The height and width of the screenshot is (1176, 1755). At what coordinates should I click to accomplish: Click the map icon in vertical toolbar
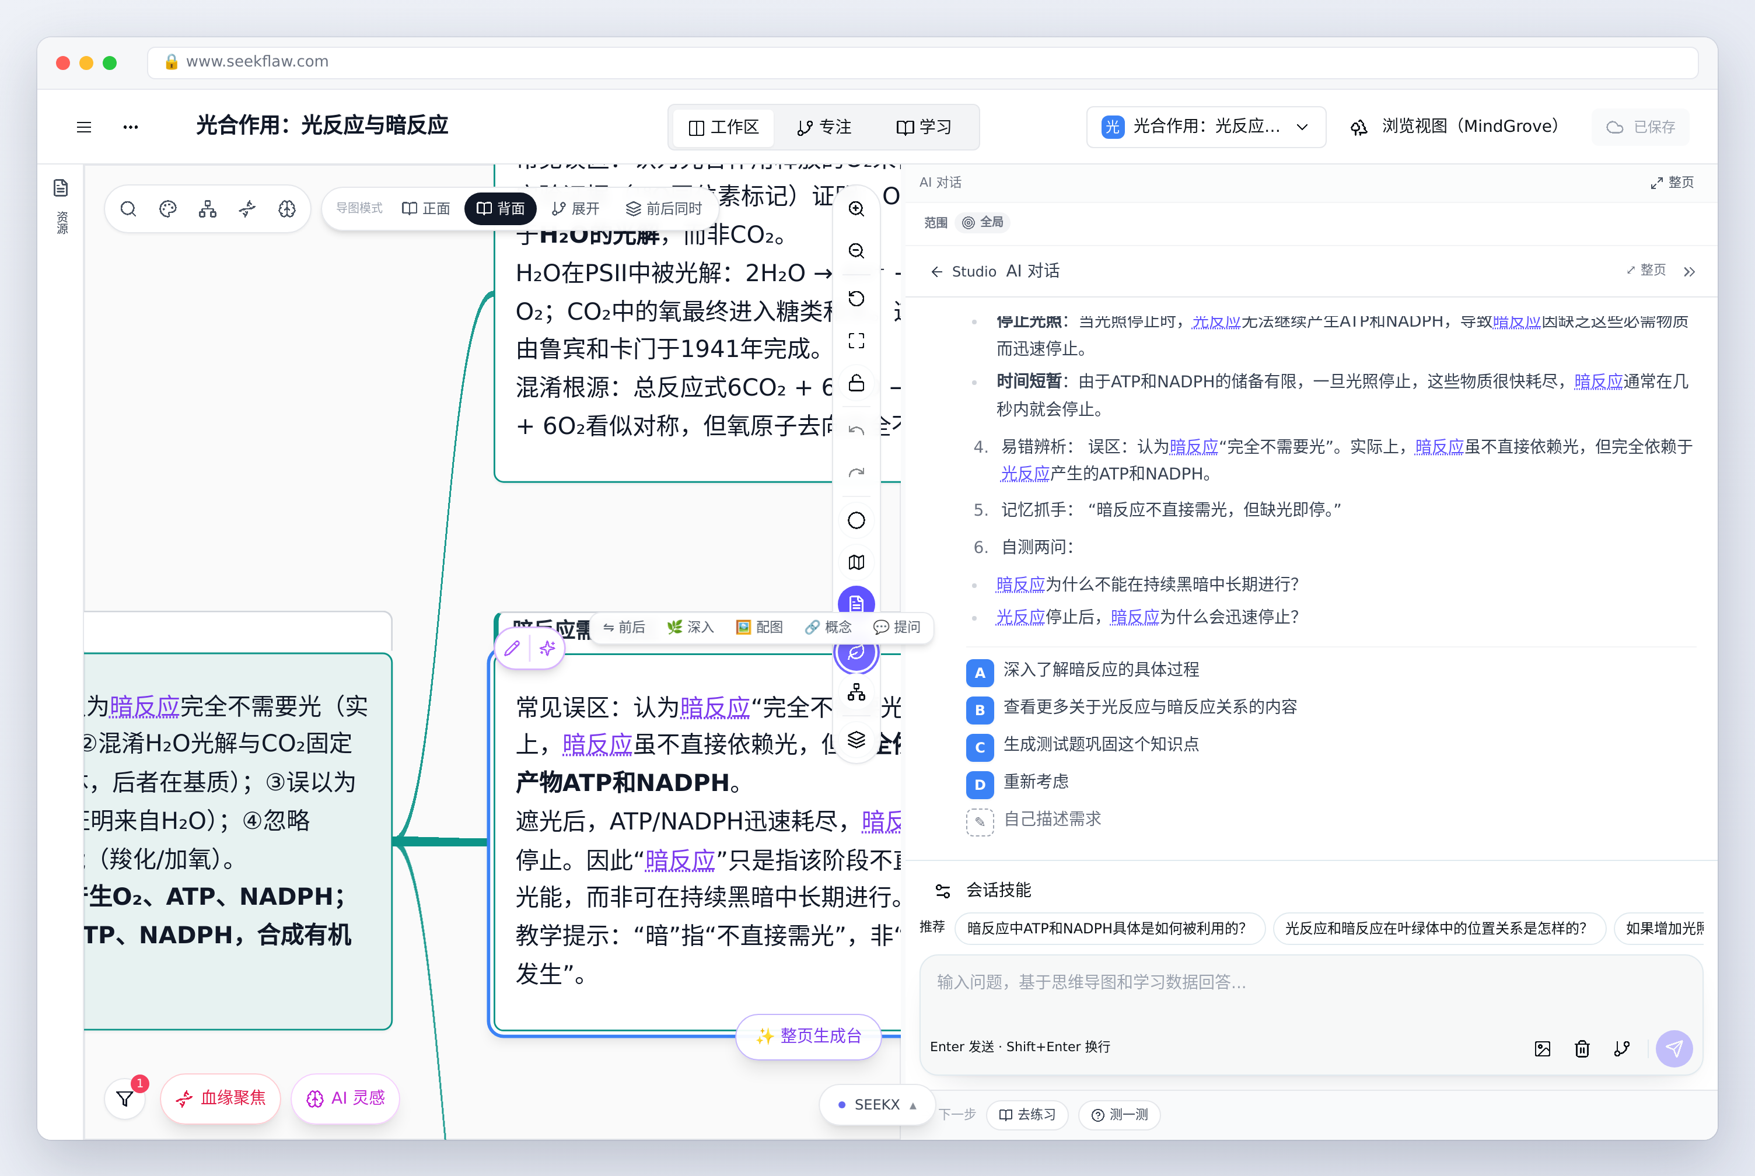(856, 562)
